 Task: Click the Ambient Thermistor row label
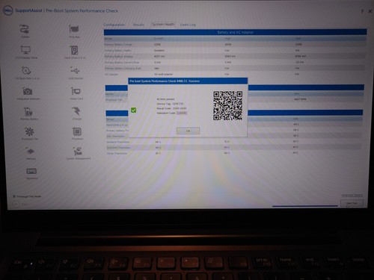pos(118,142)
